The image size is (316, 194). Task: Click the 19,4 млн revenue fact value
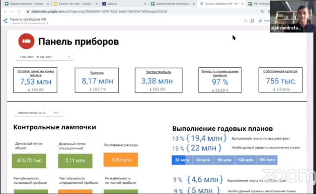(x=207, y=138)
